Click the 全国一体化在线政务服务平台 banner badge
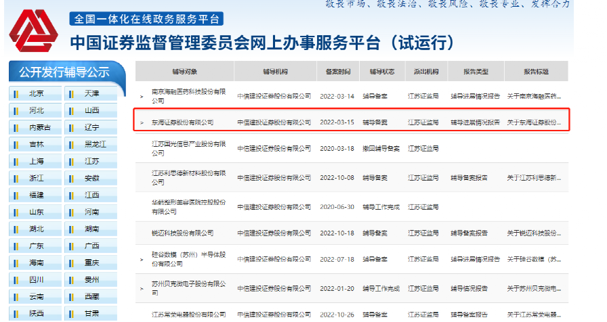 [146, 19]
